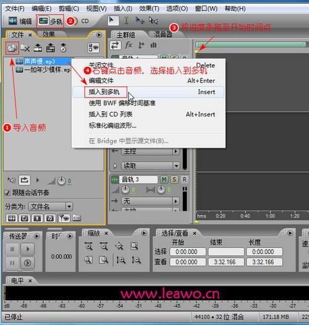This screenshot has height=325, width=309.
Task: Adjust preview volume knob in file panel
Action: [61, 181]
